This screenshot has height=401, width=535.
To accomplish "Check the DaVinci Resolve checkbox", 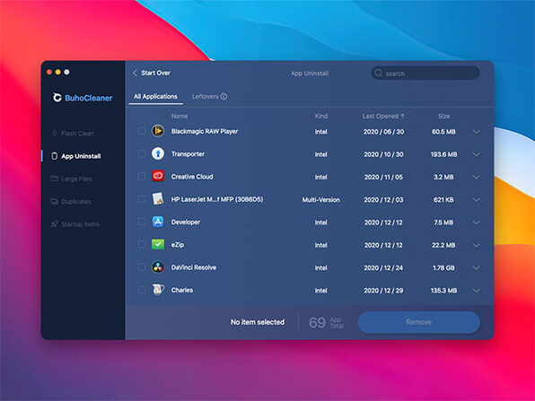I will click(x=141, y=267).
